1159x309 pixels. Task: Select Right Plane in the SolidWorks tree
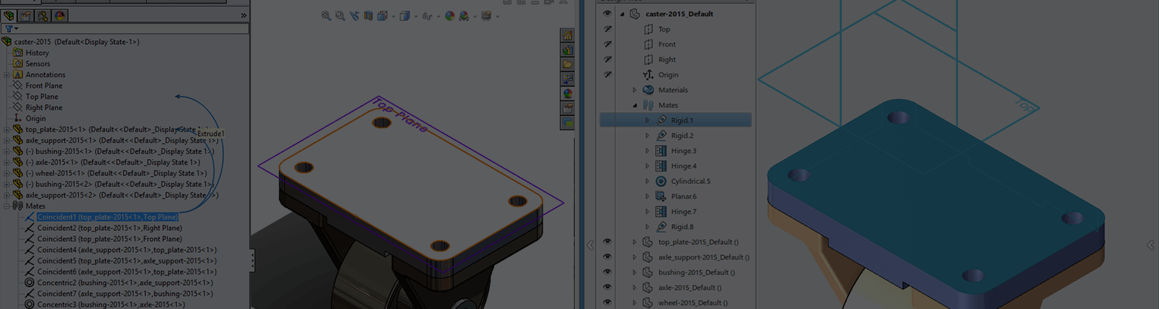point(44,107)
